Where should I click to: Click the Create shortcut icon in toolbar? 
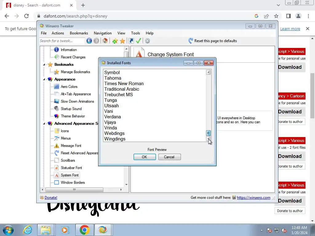click(x=131, y=41)
